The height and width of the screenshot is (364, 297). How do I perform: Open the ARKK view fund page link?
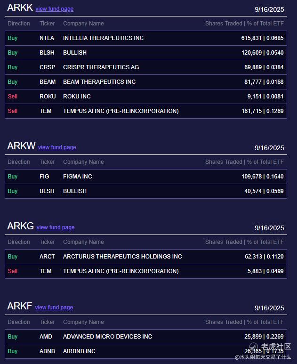(x=55, y=9)
